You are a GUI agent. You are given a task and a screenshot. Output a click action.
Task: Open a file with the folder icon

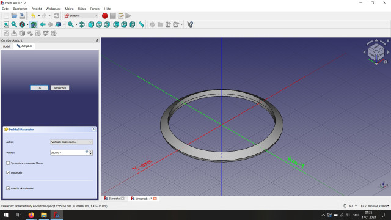[x=14, y=16]
